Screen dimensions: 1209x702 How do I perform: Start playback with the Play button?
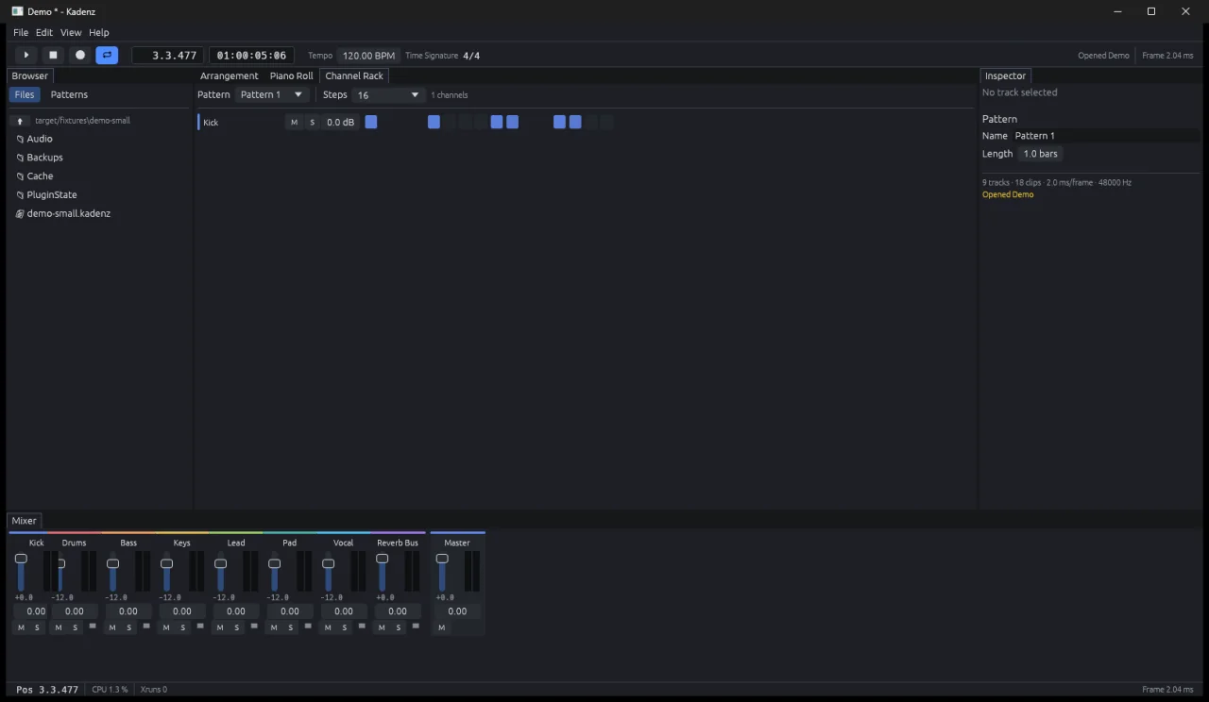26,56
